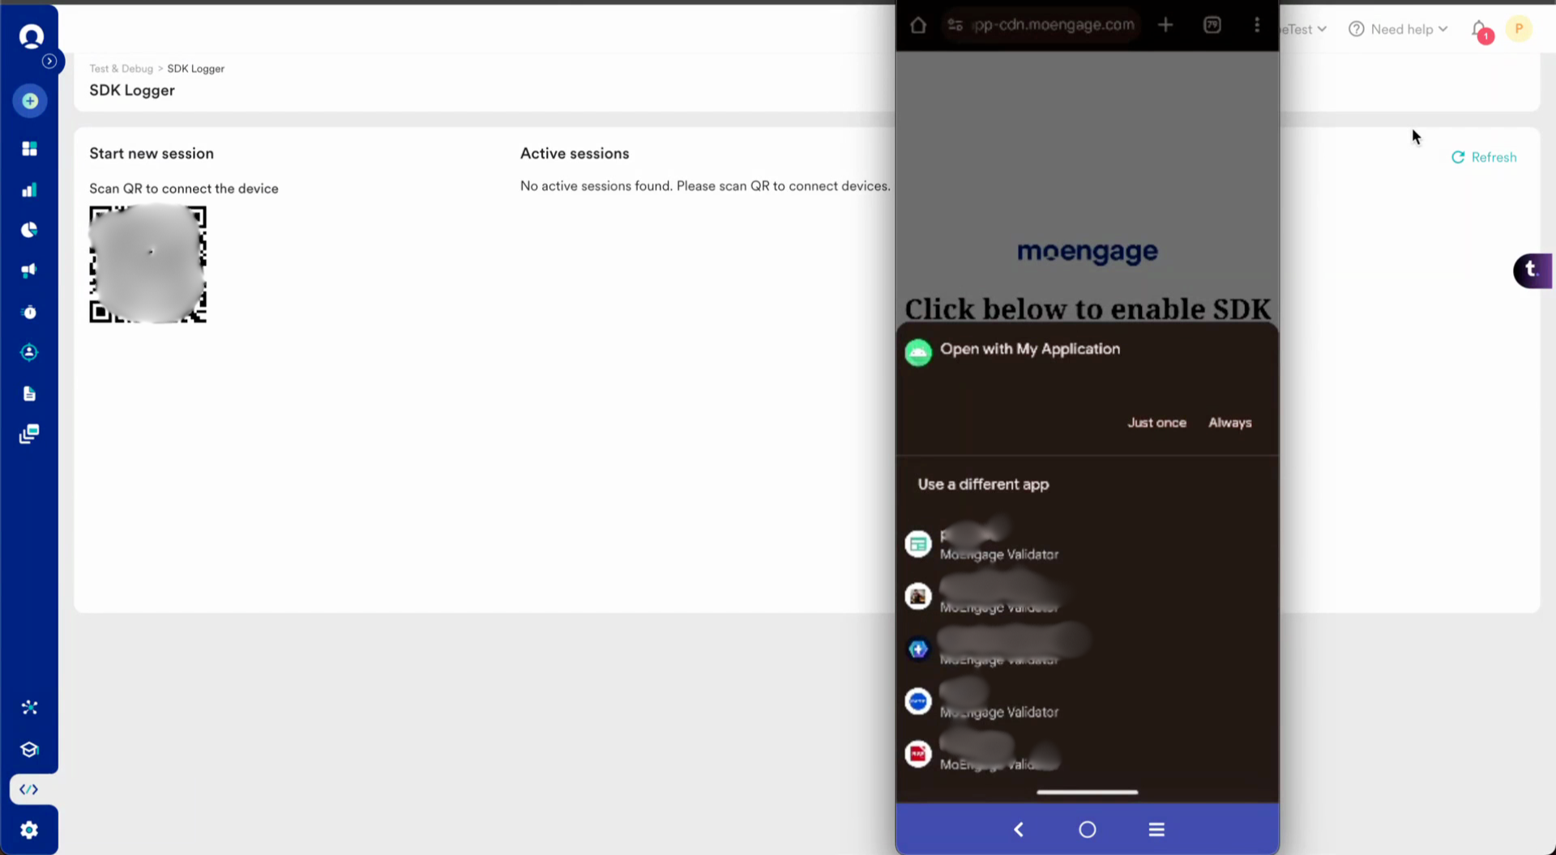Click the 'Click below to enable SDK' heading on phone
The height and width of the screenshot is (855, 1556).
tap(1087, 309)
